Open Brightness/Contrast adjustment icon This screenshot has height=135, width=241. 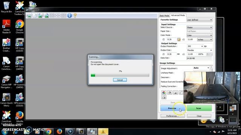[170, 92]
